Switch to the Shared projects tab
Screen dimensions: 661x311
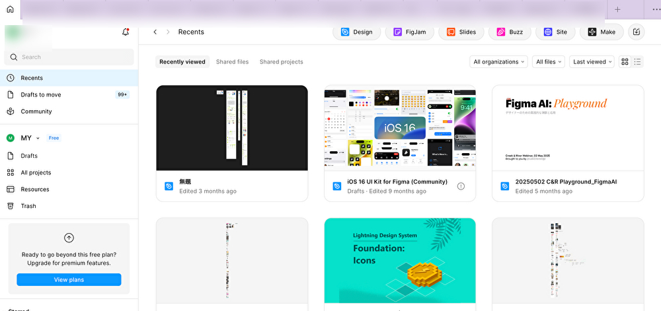[281, 62]
